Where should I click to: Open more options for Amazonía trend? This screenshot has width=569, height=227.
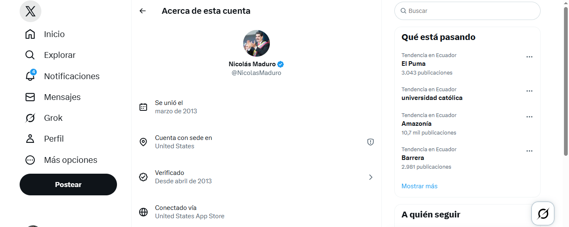click(x=529, y=117)
